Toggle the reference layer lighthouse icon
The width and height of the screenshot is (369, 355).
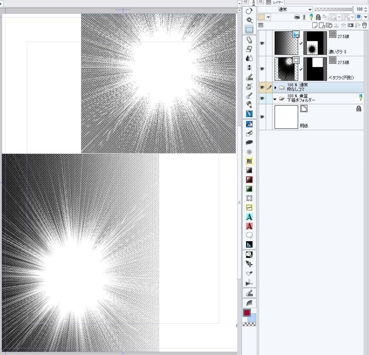tap(304, 17)
